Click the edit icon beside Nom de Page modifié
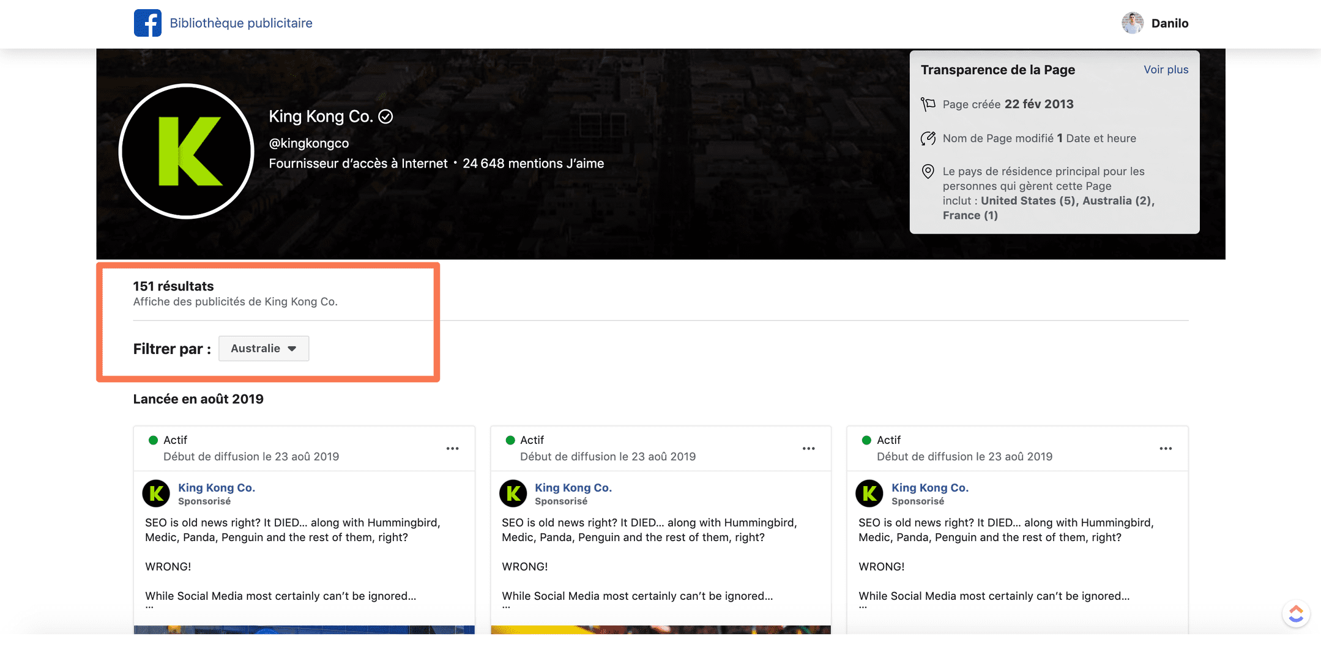Image resolution: width=1321 pixels, height=653 pixels. tap(928, 138)
